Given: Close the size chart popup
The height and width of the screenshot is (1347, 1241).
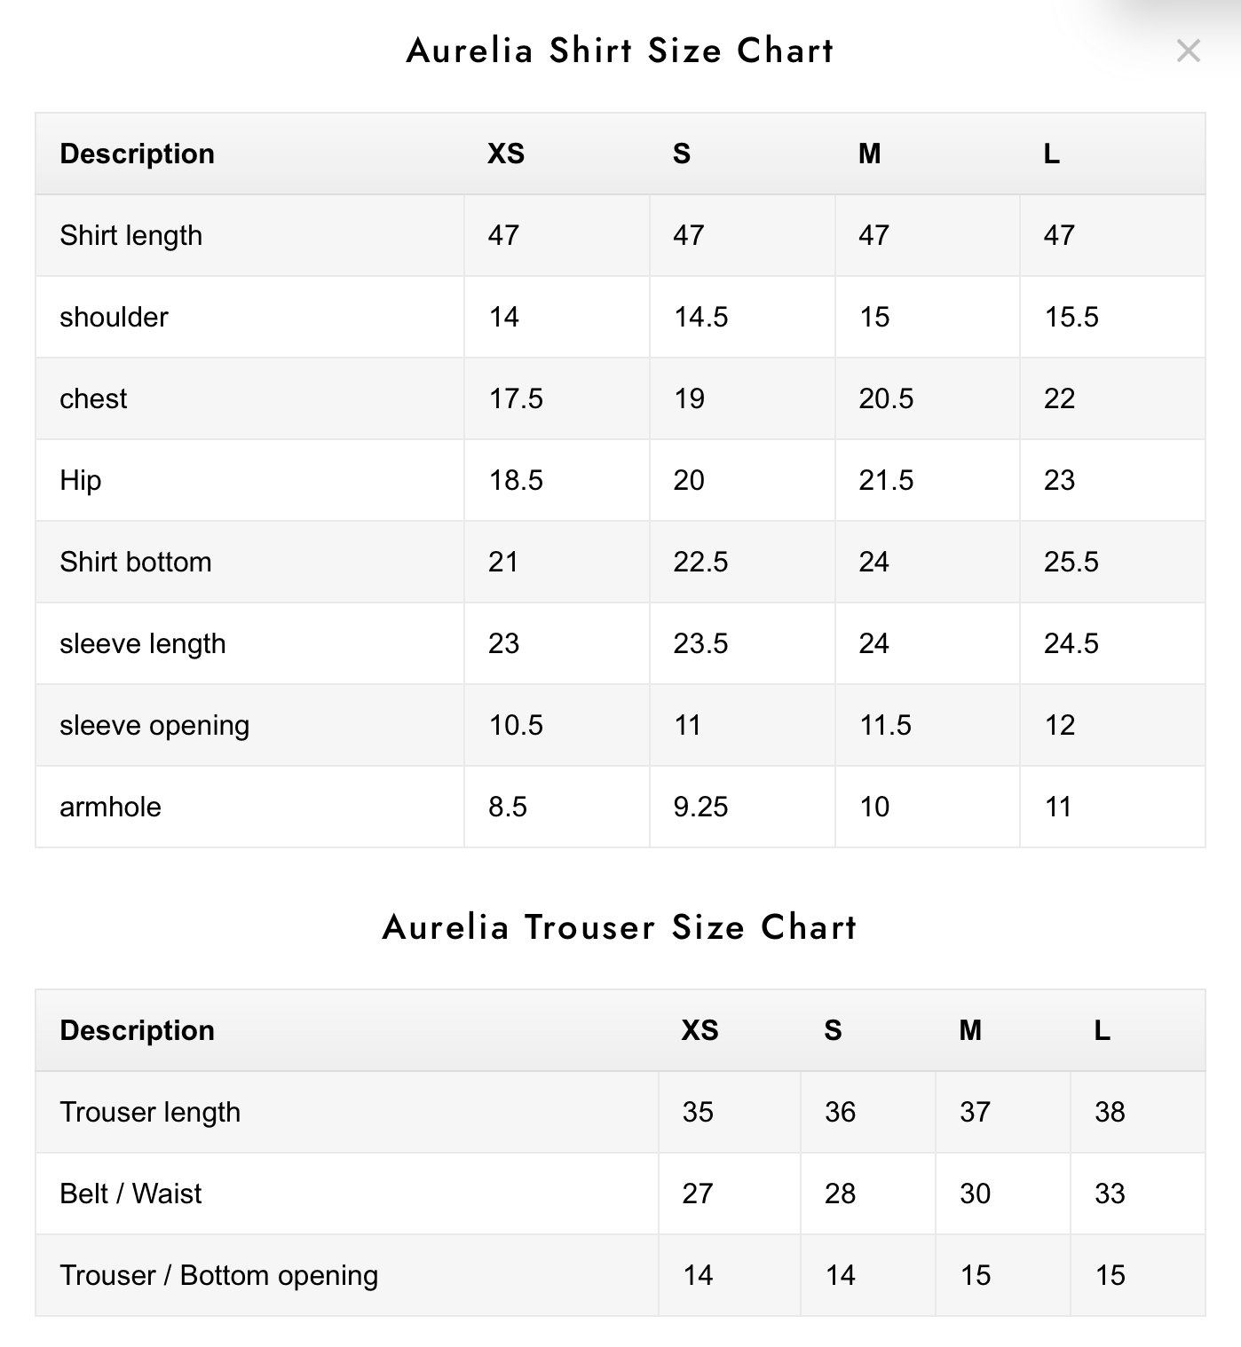Looking at the screenshot, I should (x=1188, y=51).
